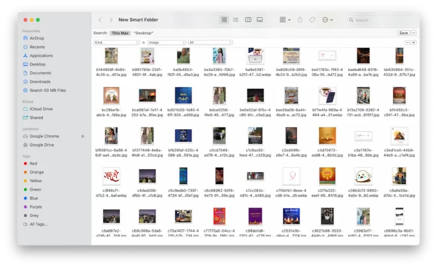Click the Share toolbar icon

(300, 20)
